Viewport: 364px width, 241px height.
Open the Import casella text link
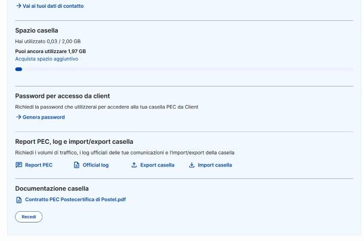click(x=215, y=165)
